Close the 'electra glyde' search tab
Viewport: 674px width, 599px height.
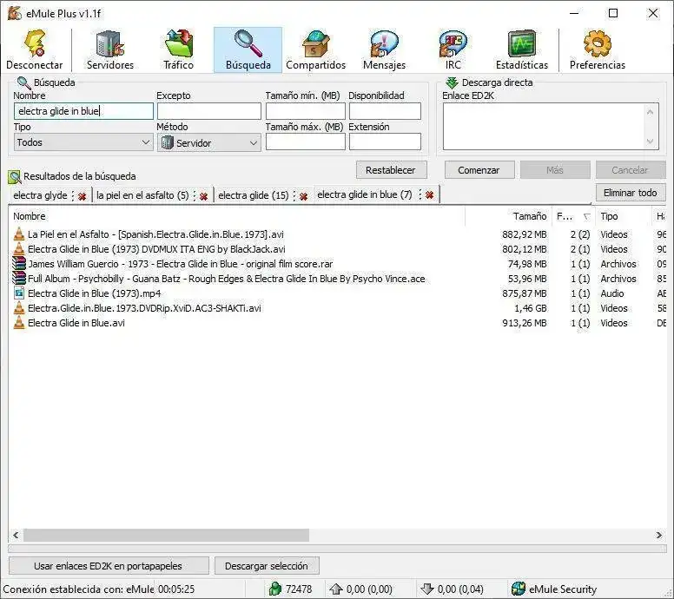point(83,196)
